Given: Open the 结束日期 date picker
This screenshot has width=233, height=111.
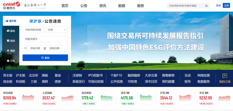Looking at the screenshot, I should coord(54,48).
